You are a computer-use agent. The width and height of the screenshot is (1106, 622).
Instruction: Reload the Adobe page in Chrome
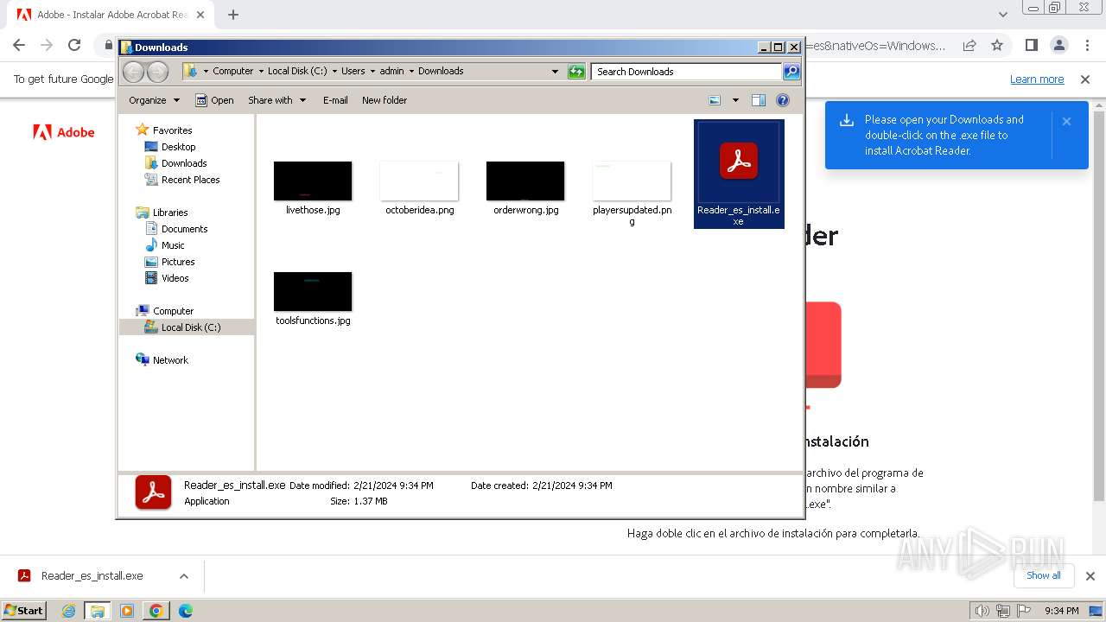coord(74,45)
